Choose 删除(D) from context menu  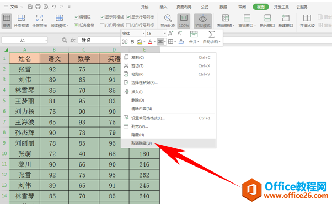[x=168, y=101]
